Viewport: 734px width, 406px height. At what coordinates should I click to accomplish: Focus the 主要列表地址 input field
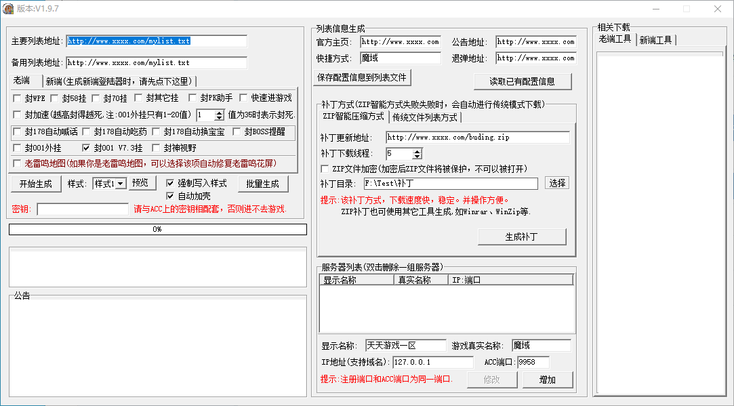pyautogui.click(x=157, y=41)
